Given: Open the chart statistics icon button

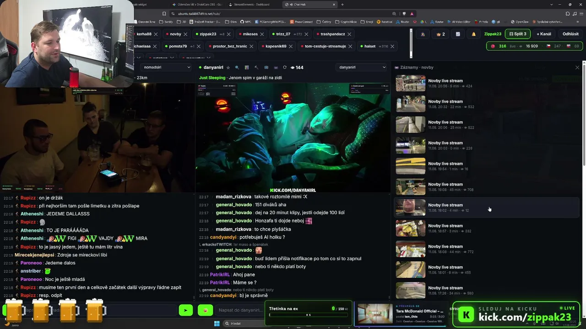Looking at the screenshot, I should click(458, 34).
